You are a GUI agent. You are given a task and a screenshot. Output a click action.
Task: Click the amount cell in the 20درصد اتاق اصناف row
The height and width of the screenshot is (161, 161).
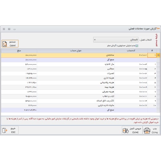click(19, 101)
